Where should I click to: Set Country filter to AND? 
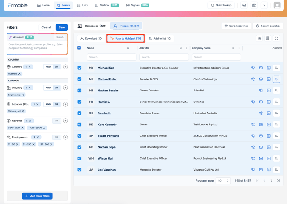pos(48,67)
